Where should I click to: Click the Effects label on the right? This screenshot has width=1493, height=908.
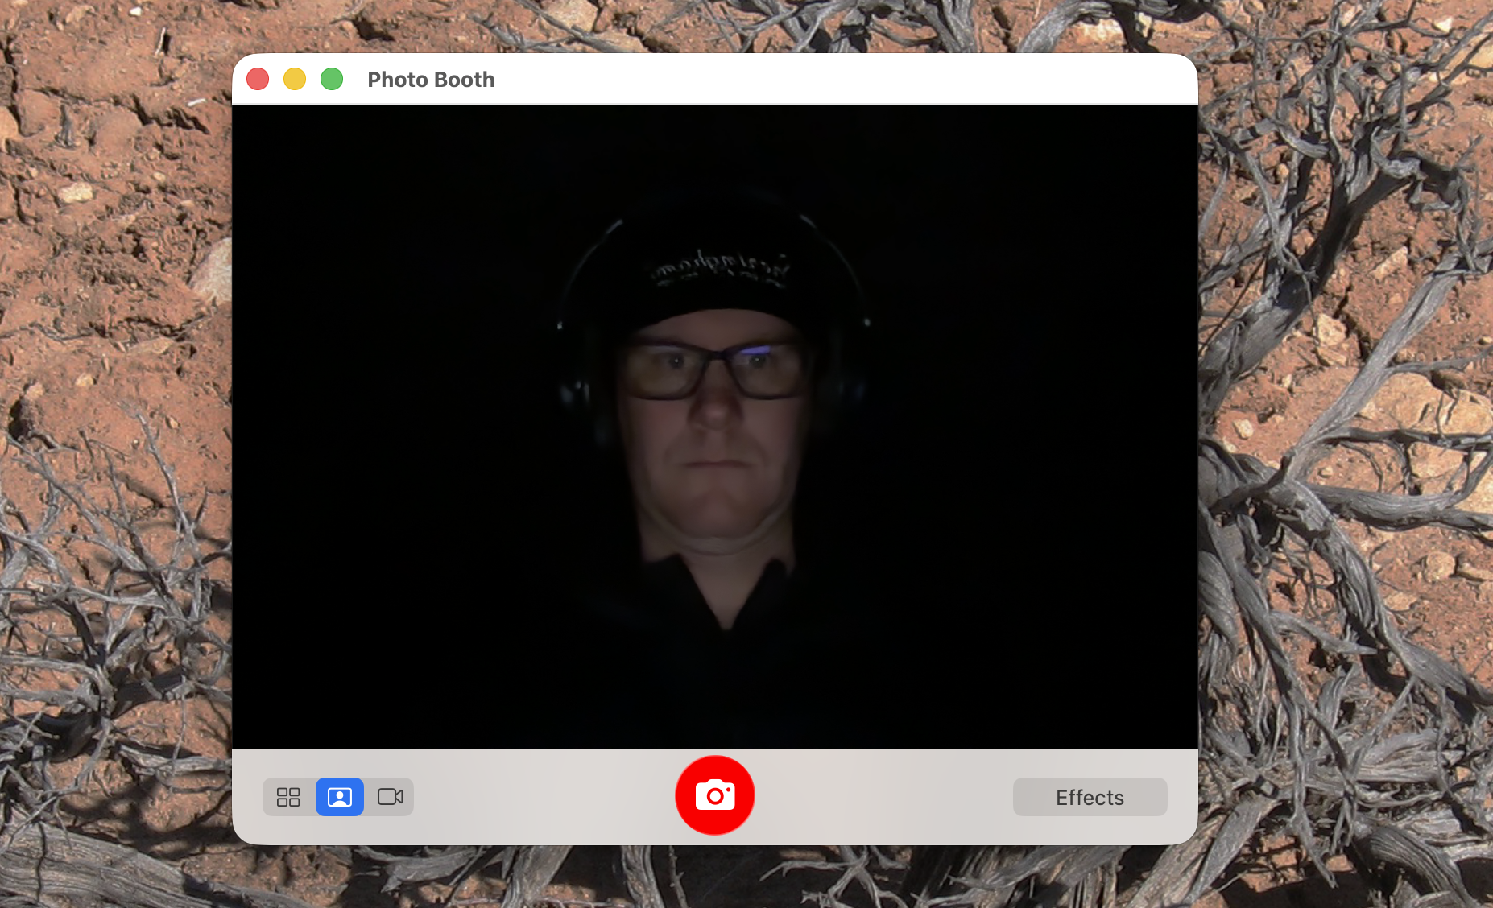tap(1090, 797)
